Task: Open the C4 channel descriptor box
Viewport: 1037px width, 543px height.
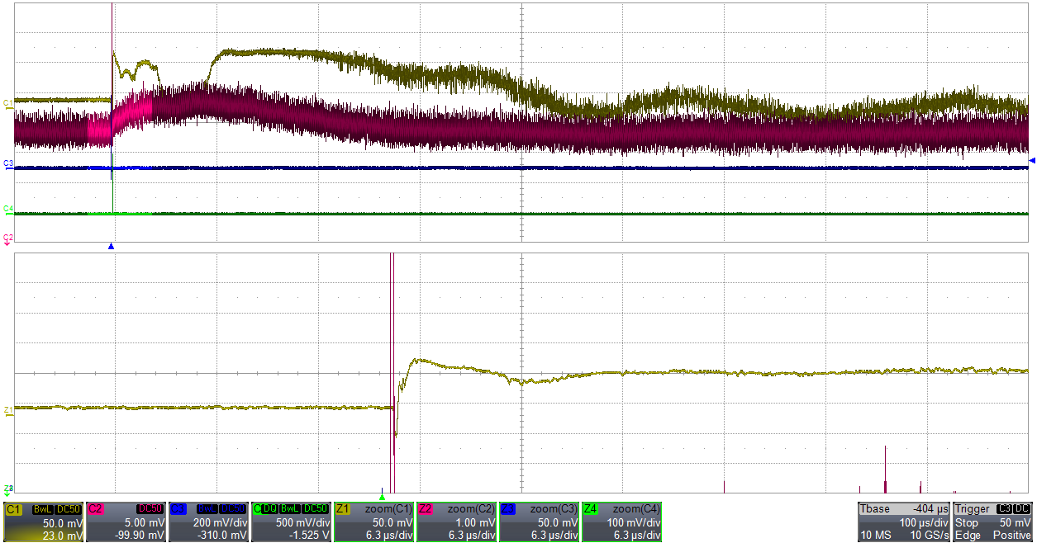Action: [x=292, y=522]
